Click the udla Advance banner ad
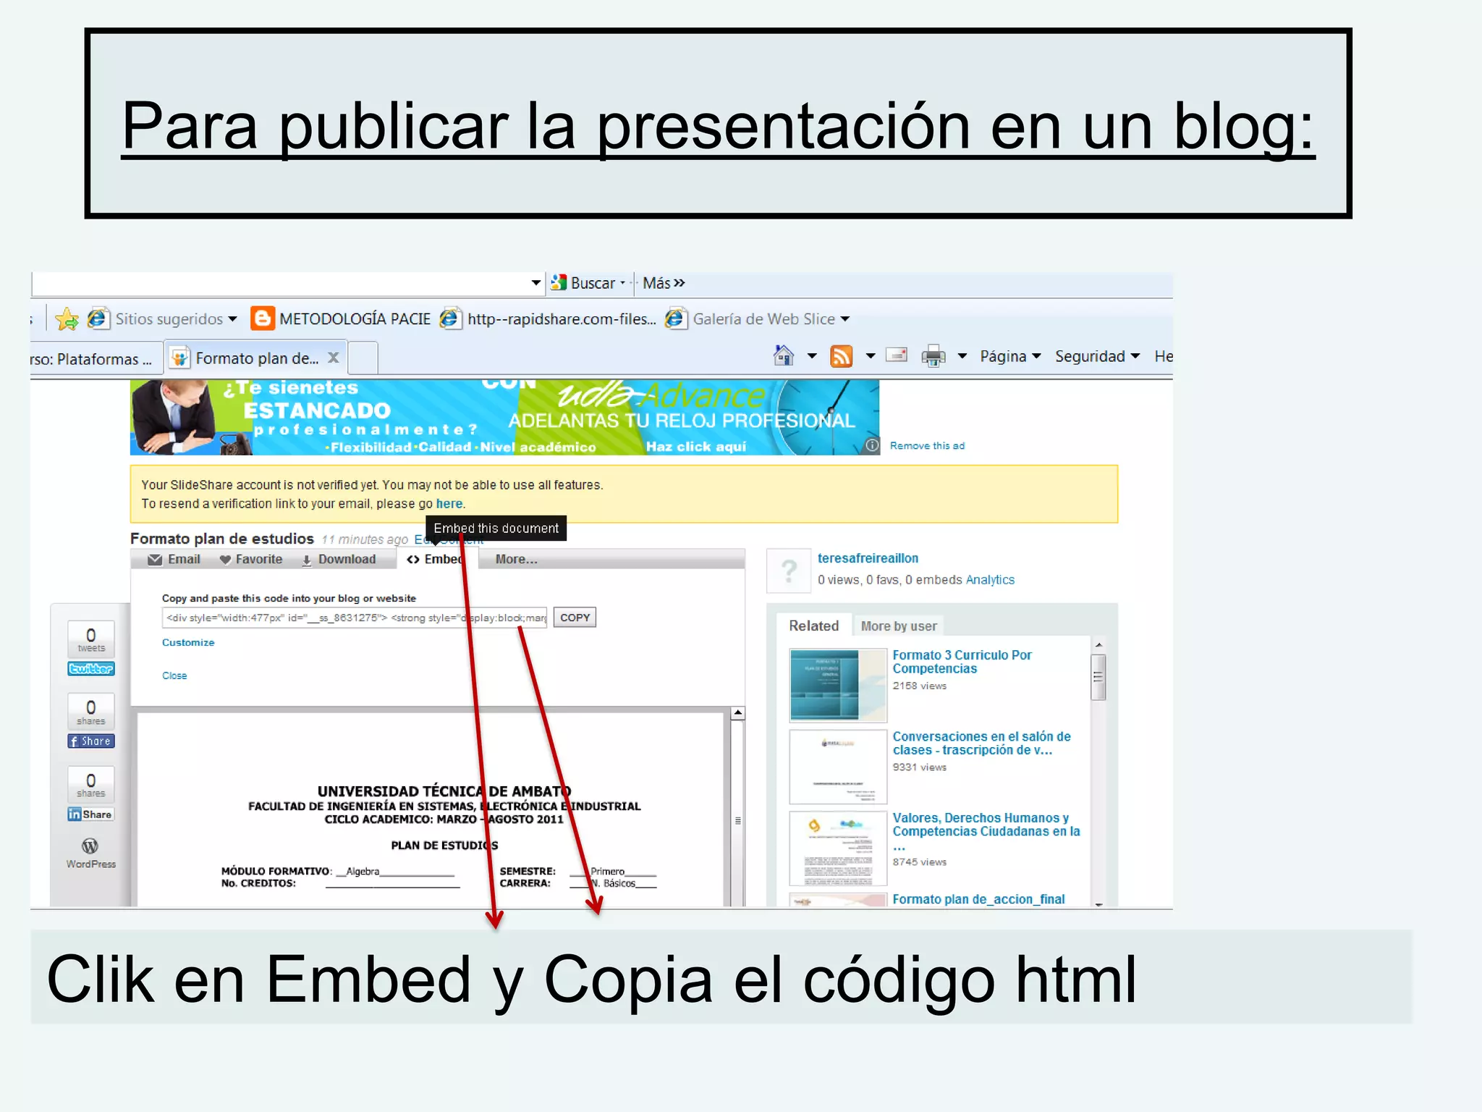The image size is (1482, 1112). click(x=505, y=417)
